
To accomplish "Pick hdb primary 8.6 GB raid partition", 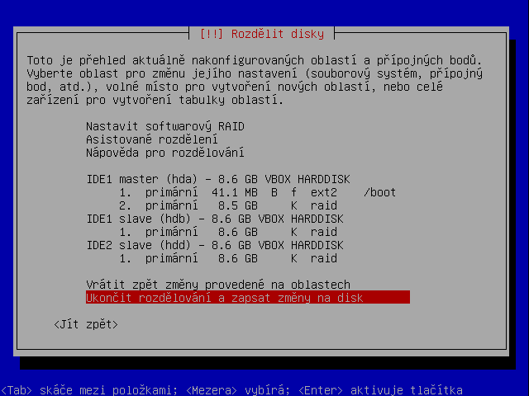I will 228,232.
